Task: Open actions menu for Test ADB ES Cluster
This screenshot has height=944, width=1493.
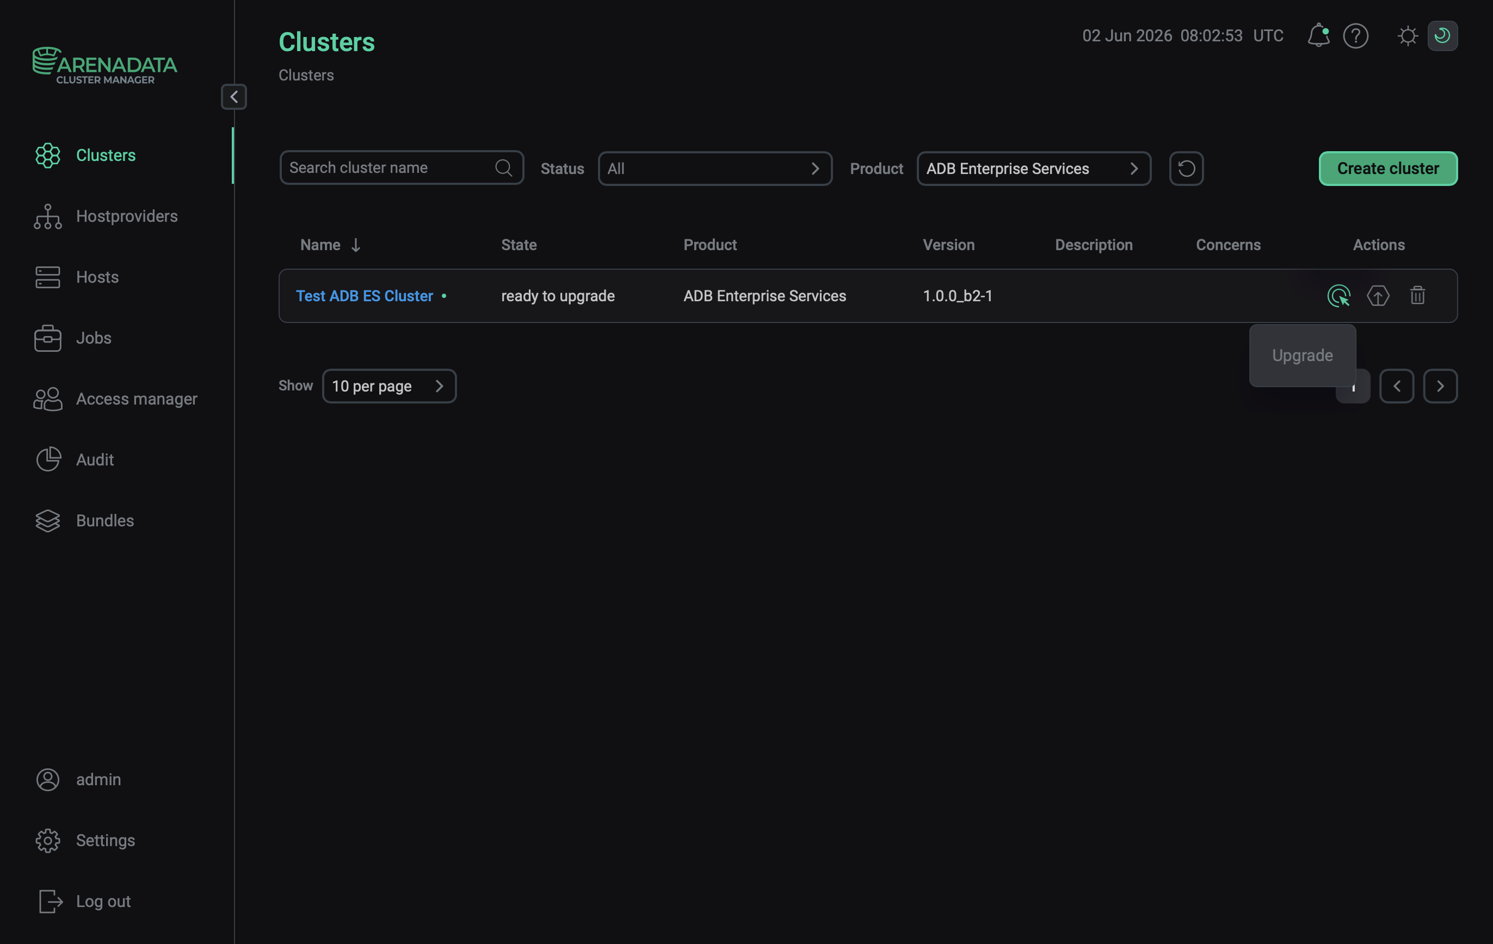Action: [1338, 296]
